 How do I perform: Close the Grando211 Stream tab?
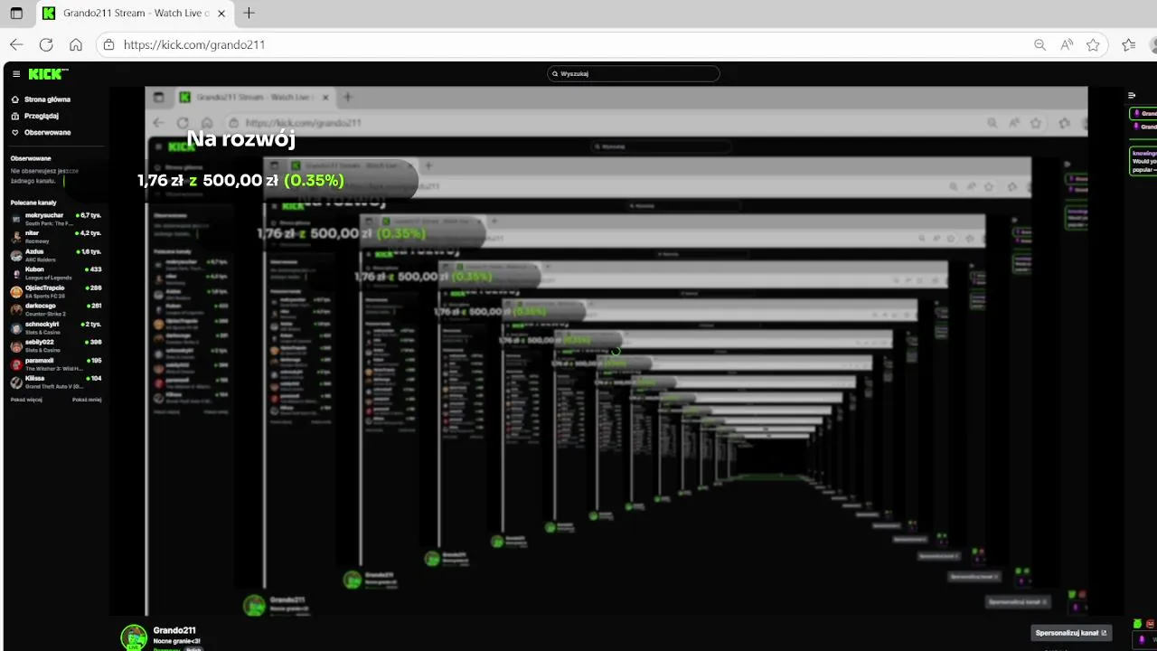click(221, 14)
